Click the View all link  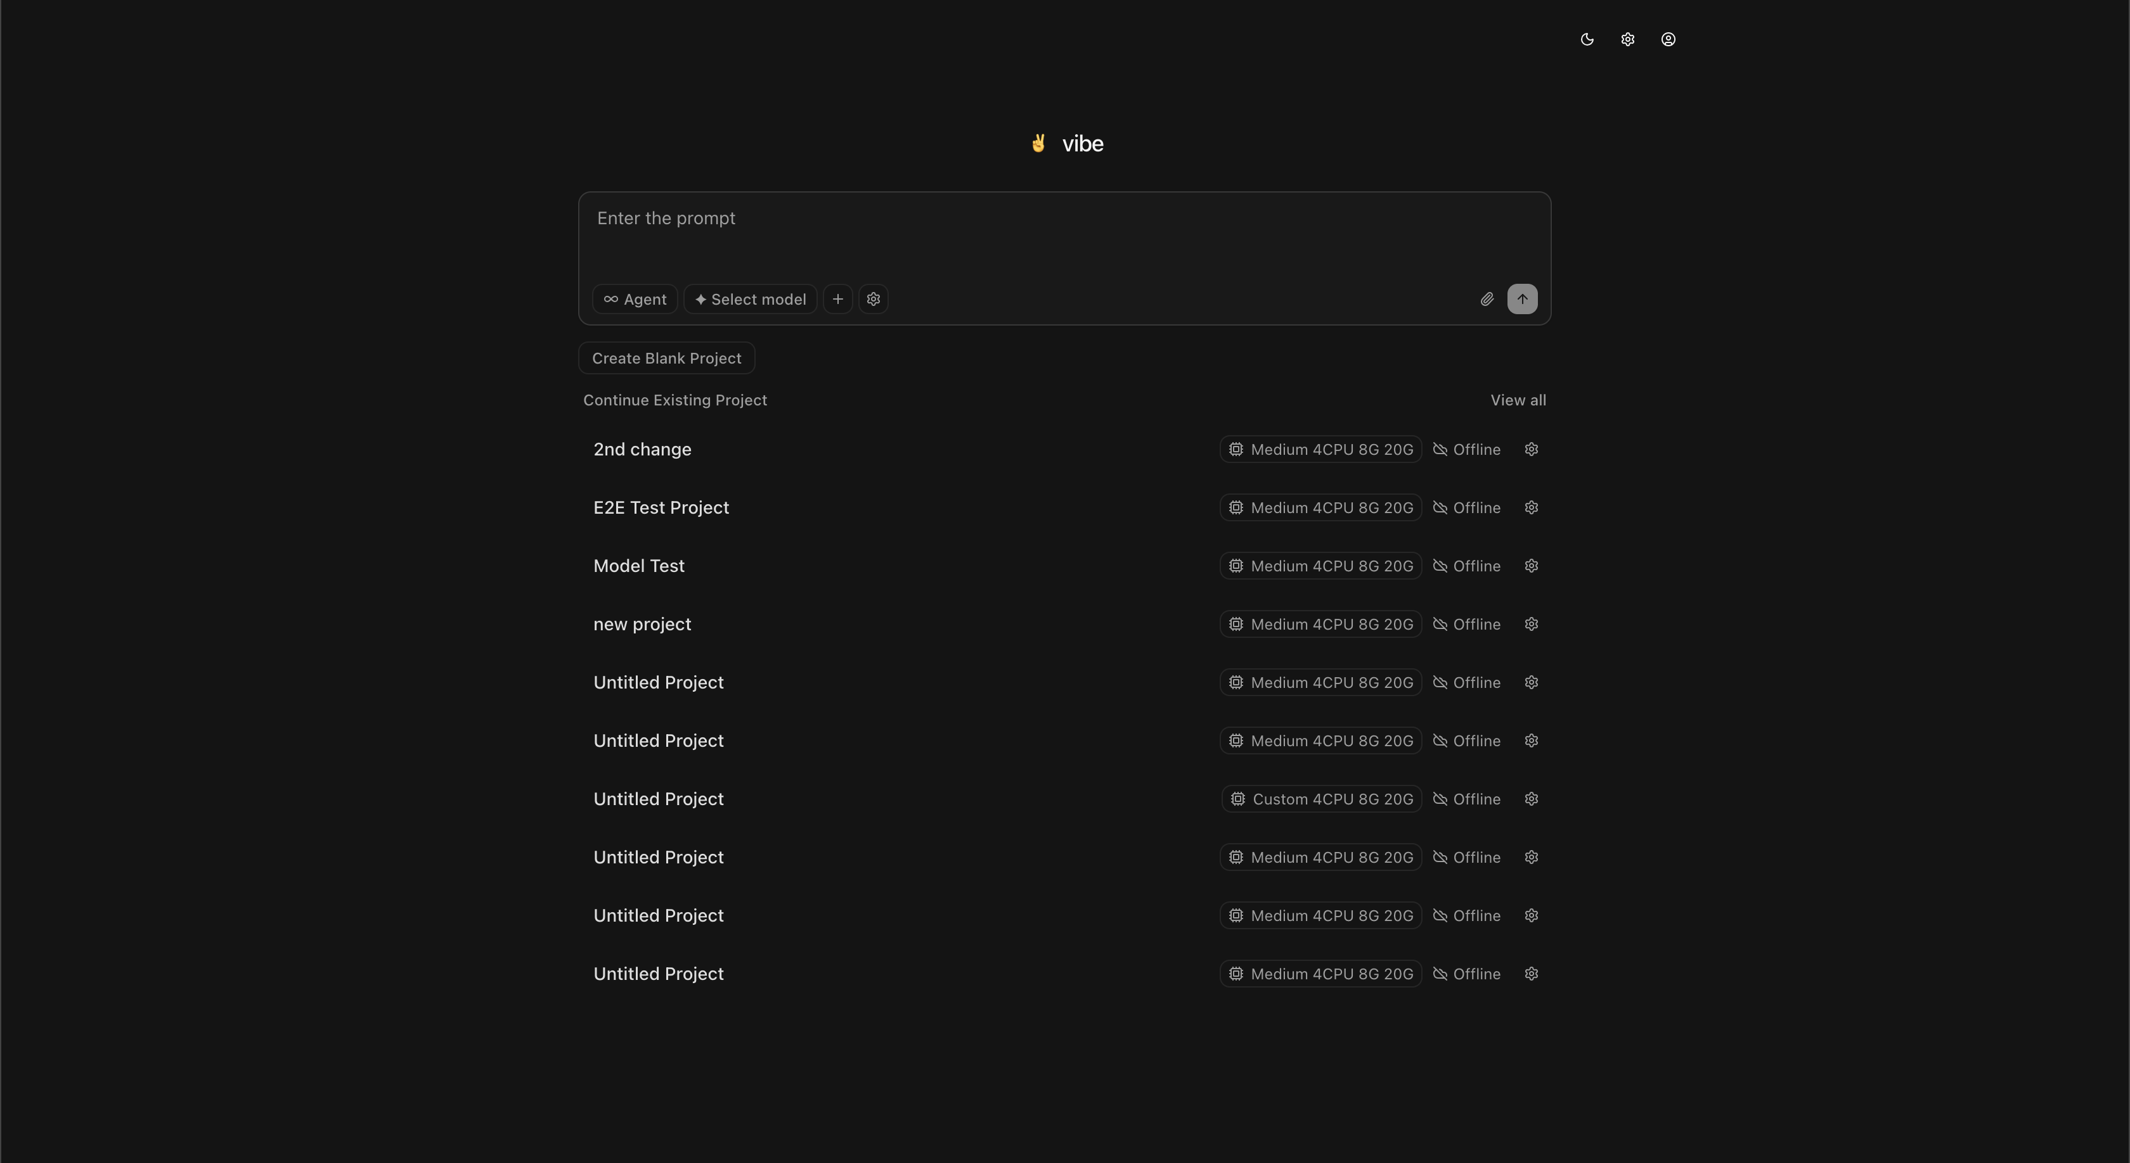1517,400
